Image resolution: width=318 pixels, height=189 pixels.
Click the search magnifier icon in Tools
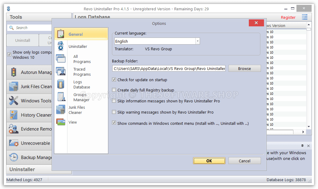tap(12, 28)
